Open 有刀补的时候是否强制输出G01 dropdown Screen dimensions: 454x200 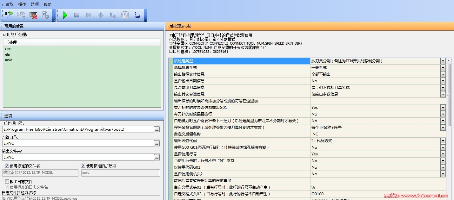coord(443,108)
